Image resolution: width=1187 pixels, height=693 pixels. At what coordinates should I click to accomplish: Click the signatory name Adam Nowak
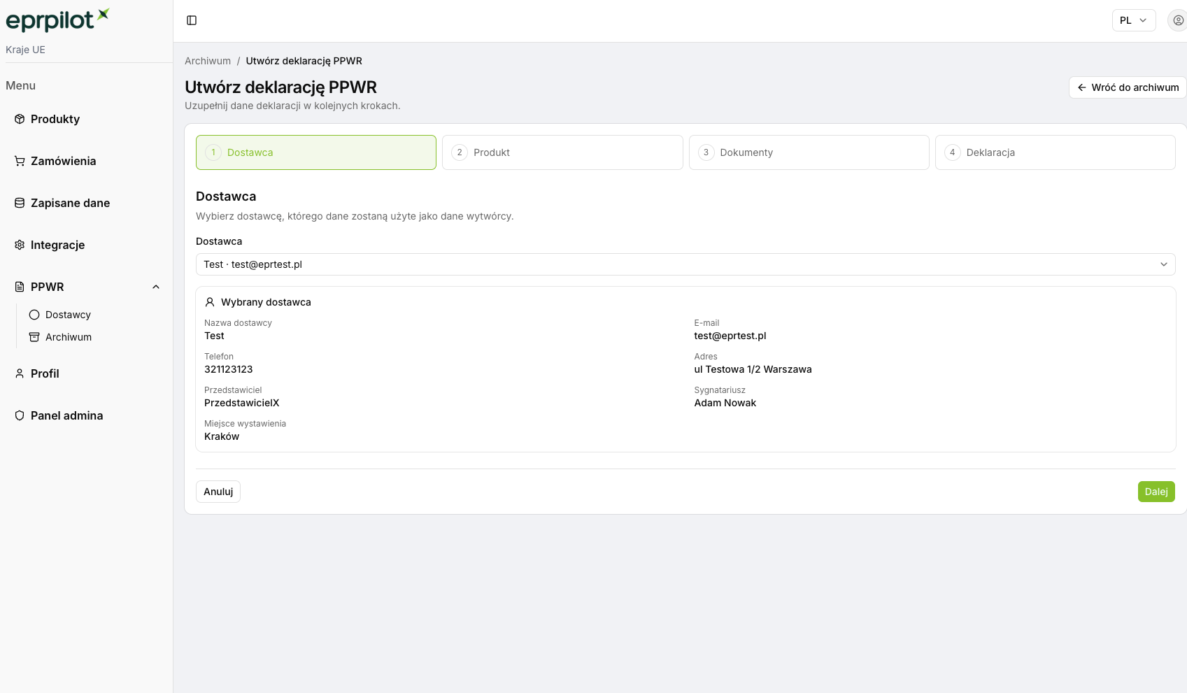[x=725, y=403]
